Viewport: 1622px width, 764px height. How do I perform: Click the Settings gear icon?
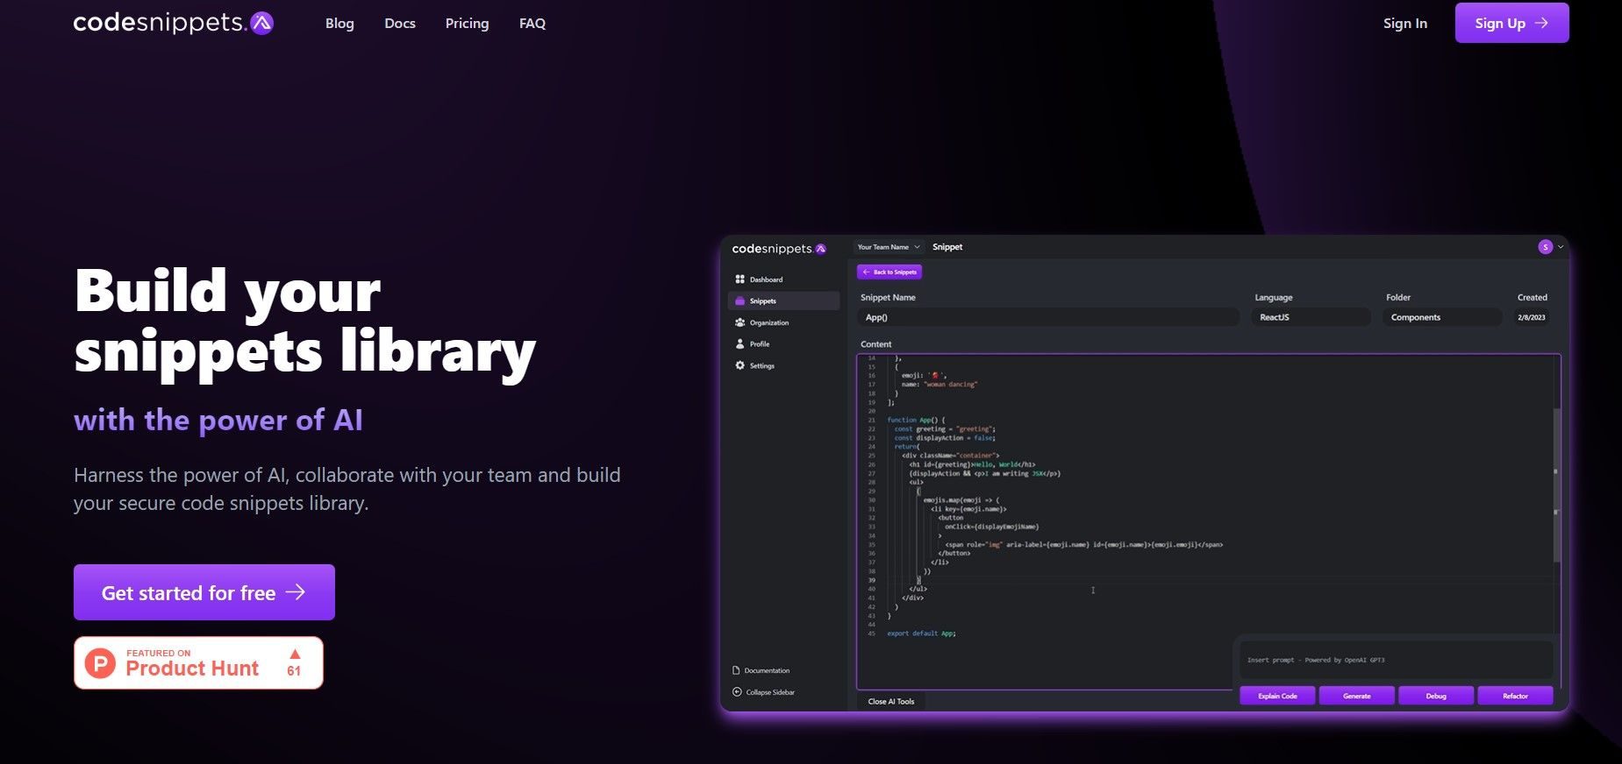pyautogui.click(x=740, y=365)
